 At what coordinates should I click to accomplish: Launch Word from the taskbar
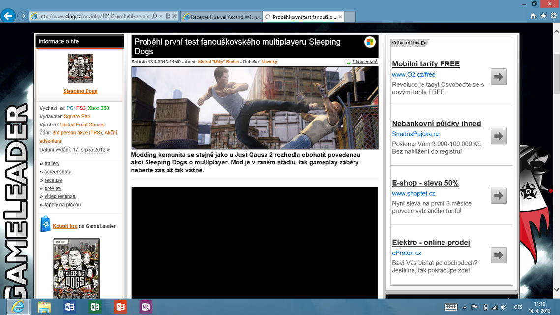[x=69, y=307]
